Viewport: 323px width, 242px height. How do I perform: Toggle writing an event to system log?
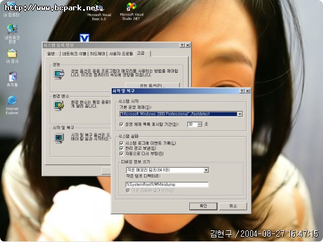pos(121,143)
